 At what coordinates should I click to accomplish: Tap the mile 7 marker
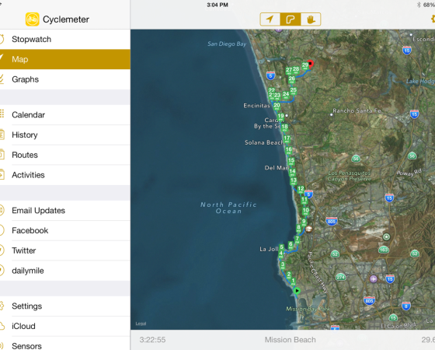point(297,240)
